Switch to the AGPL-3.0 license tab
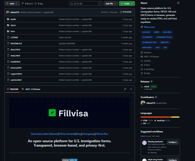 point(31,89)
